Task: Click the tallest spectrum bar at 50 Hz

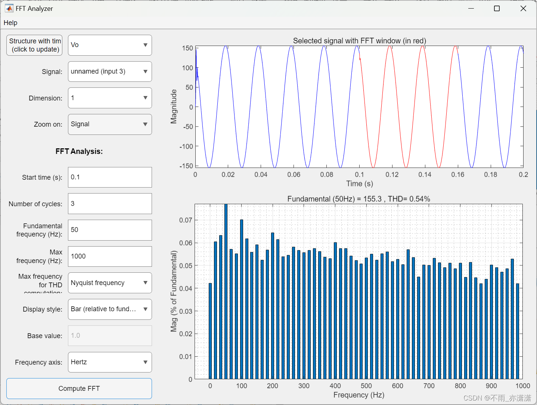Action: click(x=226, y=291)
